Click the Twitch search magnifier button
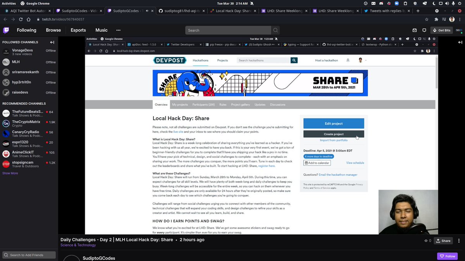 tap(276, 30)
